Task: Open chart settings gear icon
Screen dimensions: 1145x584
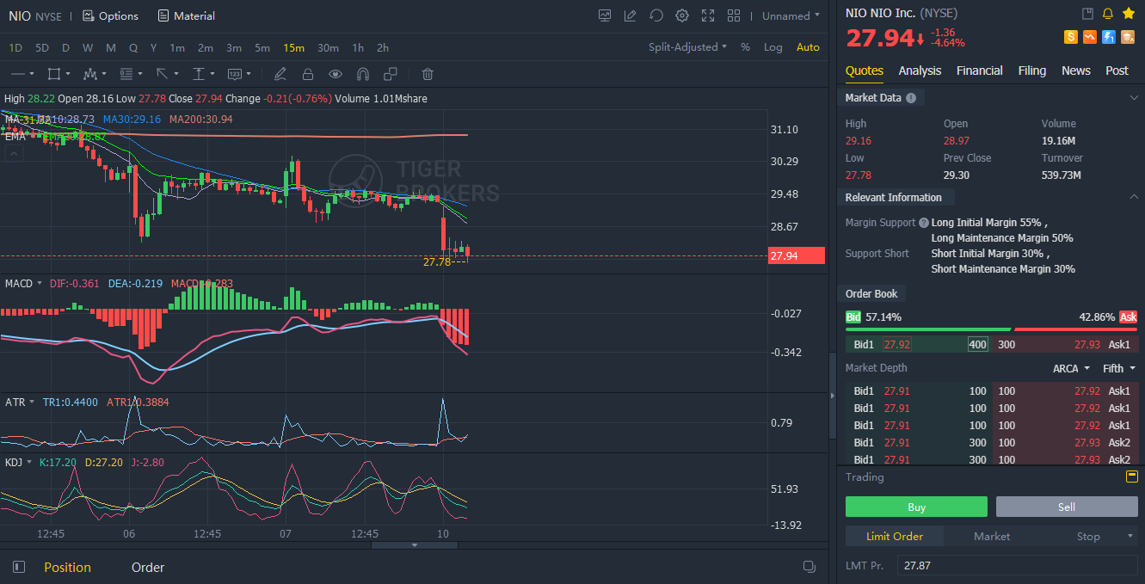Action: (682, 15)
